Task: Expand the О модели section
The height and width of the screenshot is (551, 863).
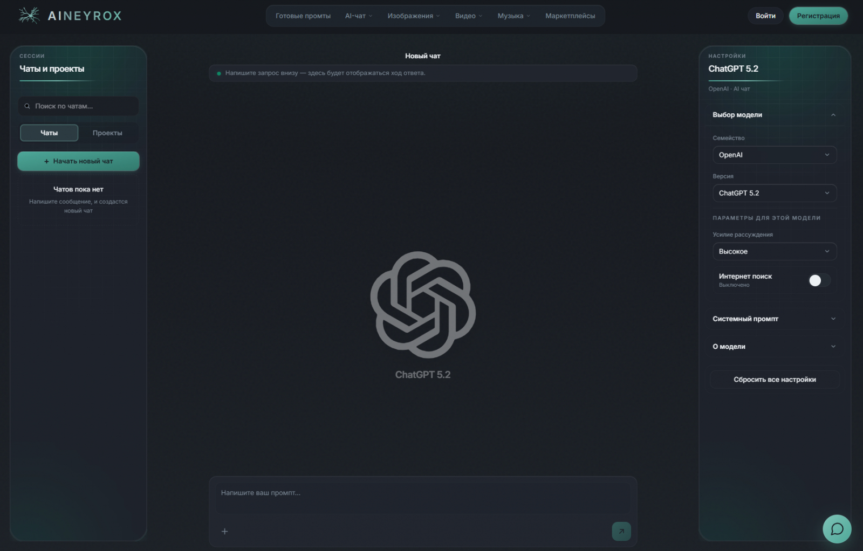Action: (775, 347)
